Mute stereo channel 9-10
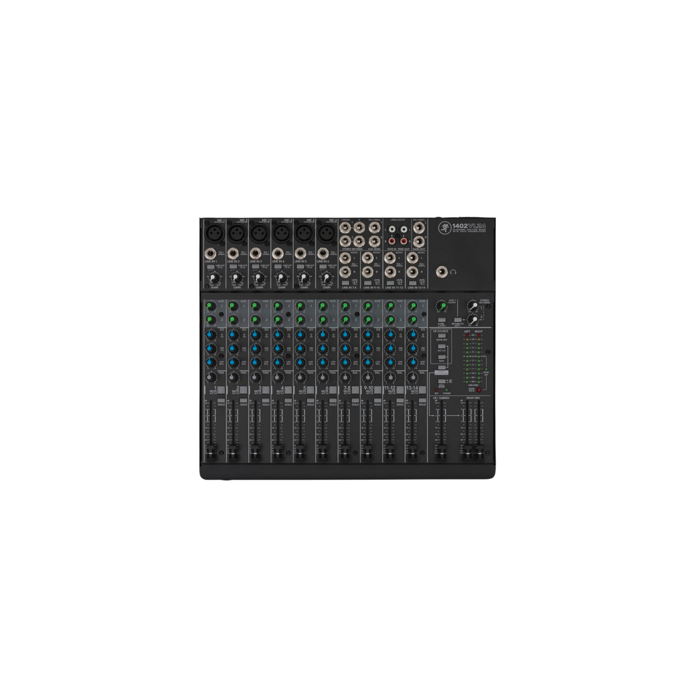Image resolution: width=695 pixels, height=695 pixels. tap(376, 390)
